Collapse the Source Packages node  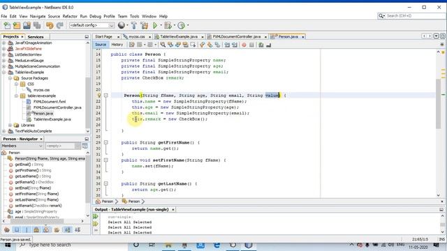pyautogui.click(x=10, y=78)
